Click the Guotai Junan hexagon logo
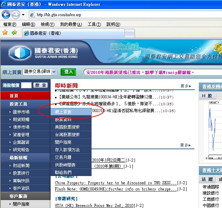This screenshot has width=222, height=208. tap(20, 53)
